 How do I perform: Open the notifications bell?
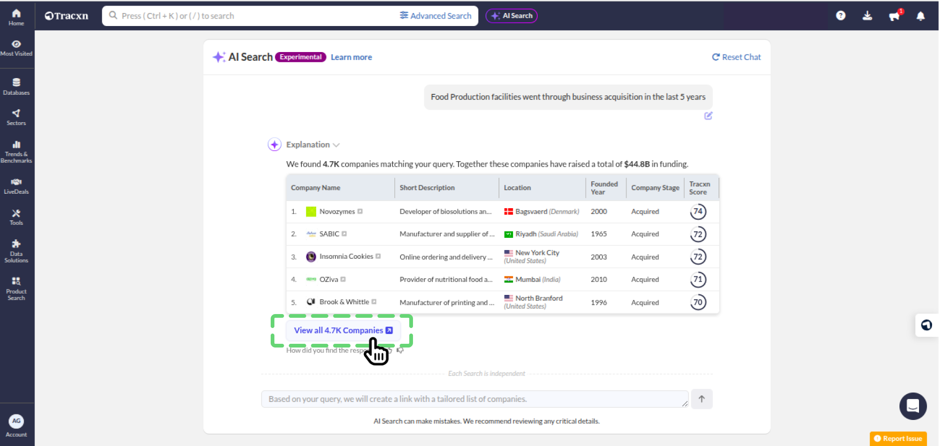920,16
